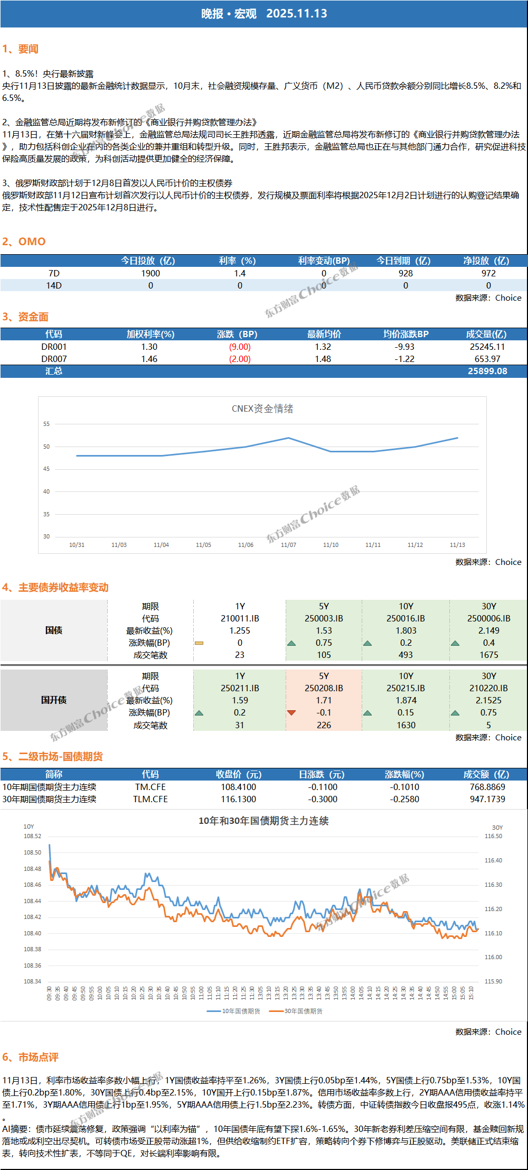Click the 14D row label in OMO table
The height and width of the screenshot is (1170, 528).
click(54, 285)
